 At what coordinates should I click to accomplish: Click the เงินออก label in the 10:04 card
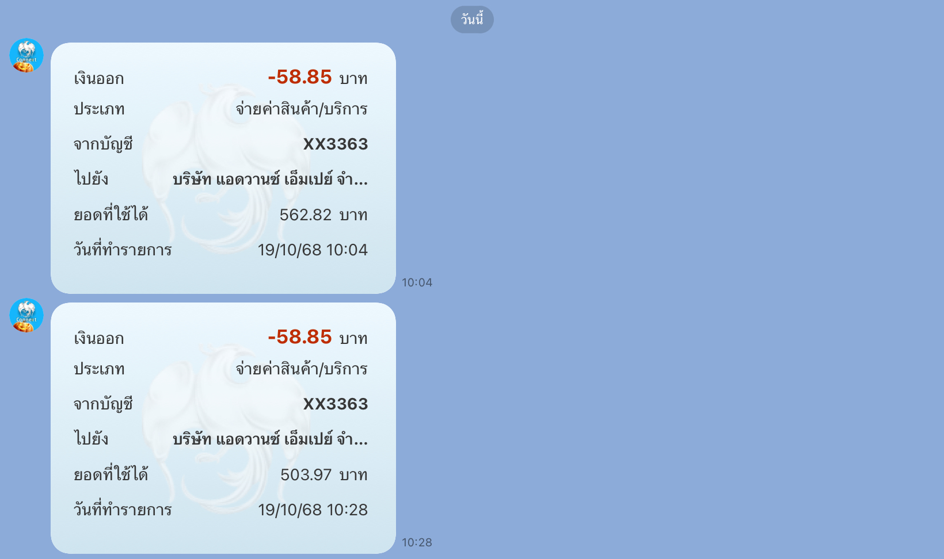(99, 78)
